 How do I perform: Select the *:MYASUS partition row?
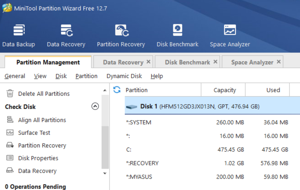pyautogui.click(x=212, y=177)
